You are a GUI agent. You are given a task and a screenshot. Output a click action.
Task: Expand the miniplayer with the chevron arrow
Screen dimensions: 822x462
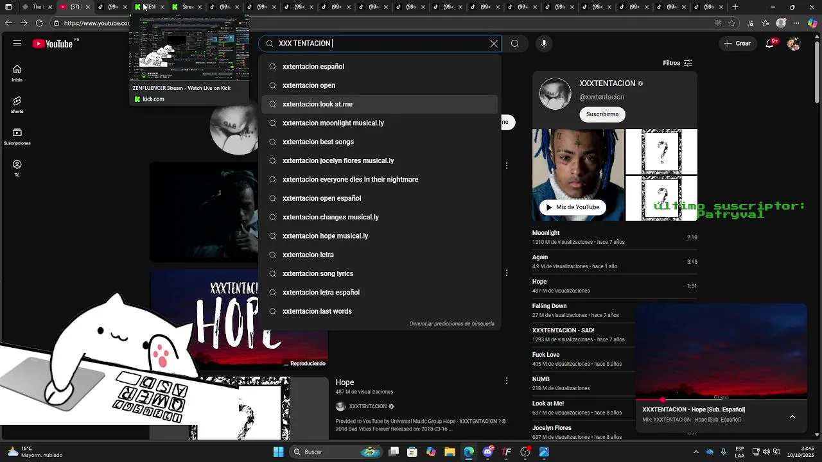coord(792,416)
